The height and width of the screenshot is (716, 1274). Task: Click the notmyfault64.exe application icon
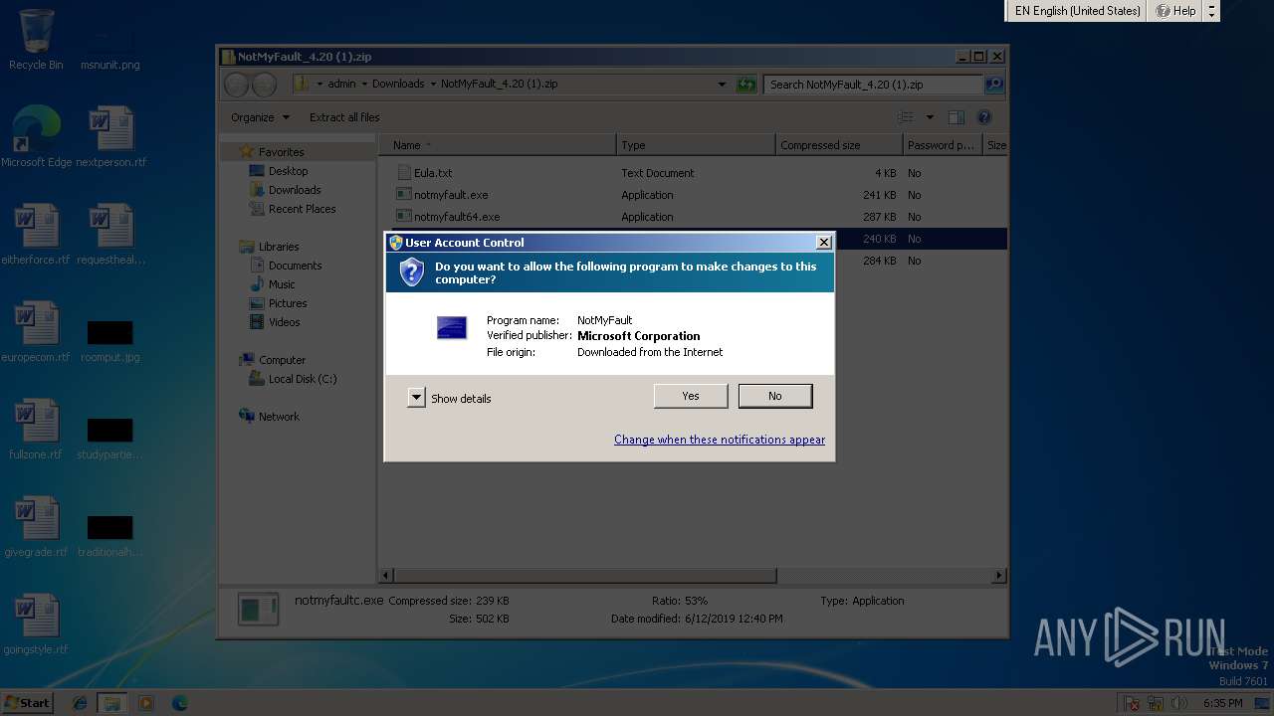pos(404,217)
